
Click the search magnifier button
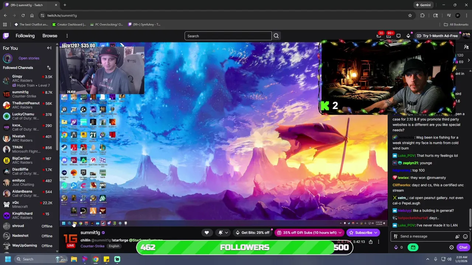(x=276, y=36)
